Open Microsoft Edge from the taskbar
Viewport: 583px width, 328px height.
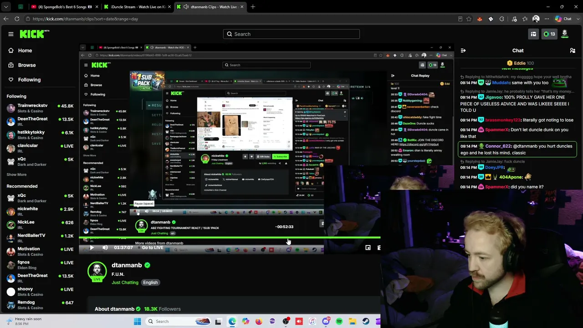pos(232,322)
